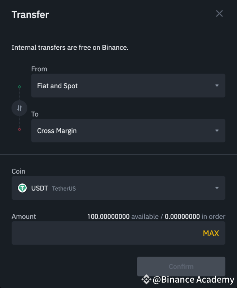
Task: Click the green Tether USDT coin logo
Action: coord(22,188)
